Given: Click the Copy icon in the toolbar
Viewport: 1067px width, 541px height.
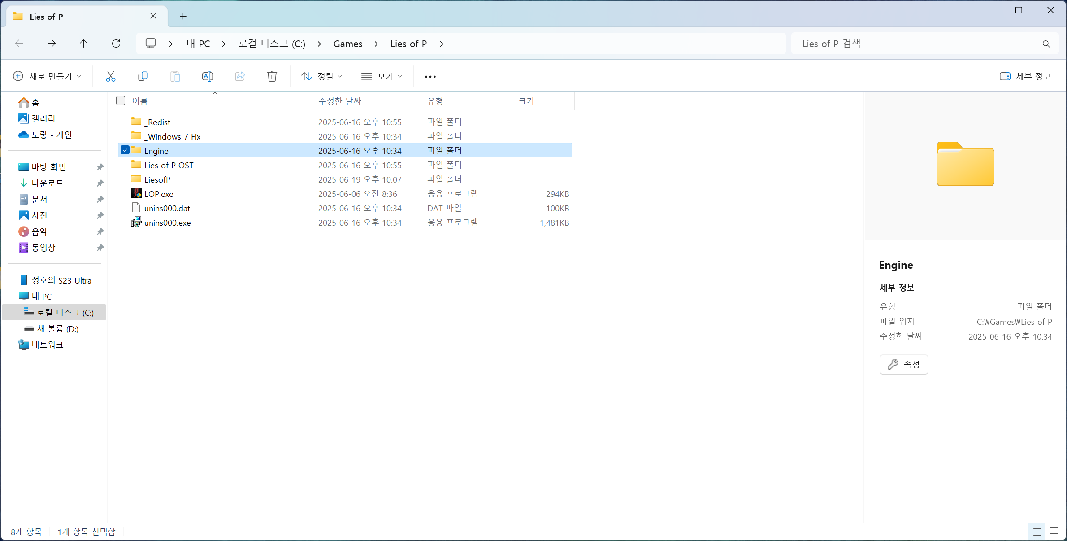Looking at the screenshot, I should (x=143, y=76).
